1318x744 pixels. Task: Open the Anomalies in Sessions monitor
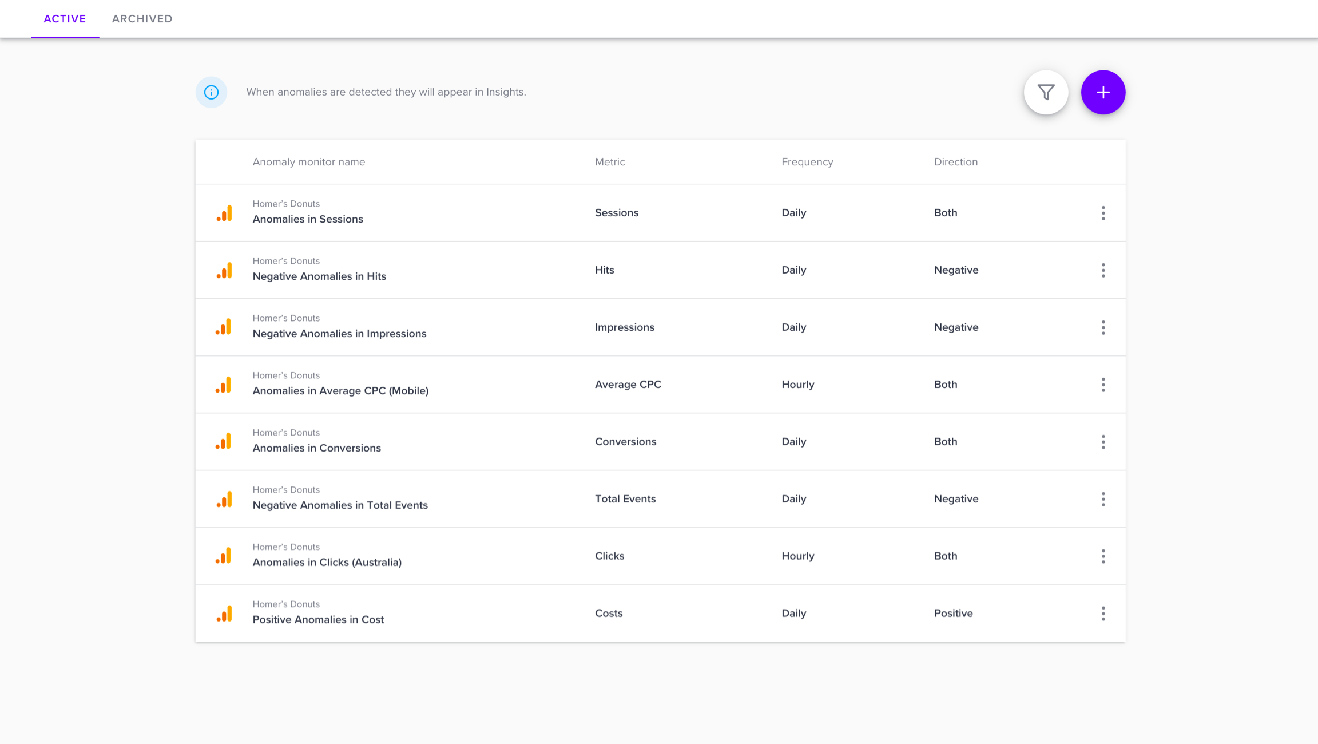308,219
